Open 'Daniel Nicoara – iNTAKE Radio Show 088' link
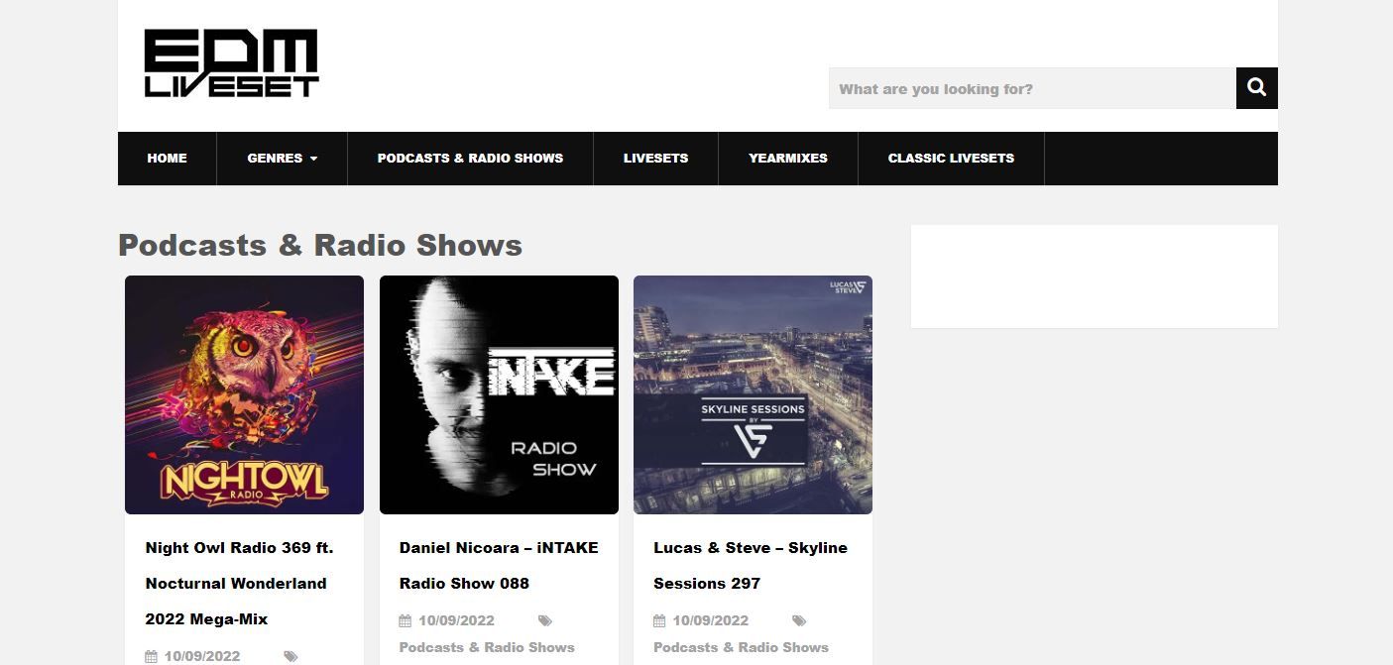Image resolution: width=1393 pixels, height=665 pixels. tap(499, 565)
